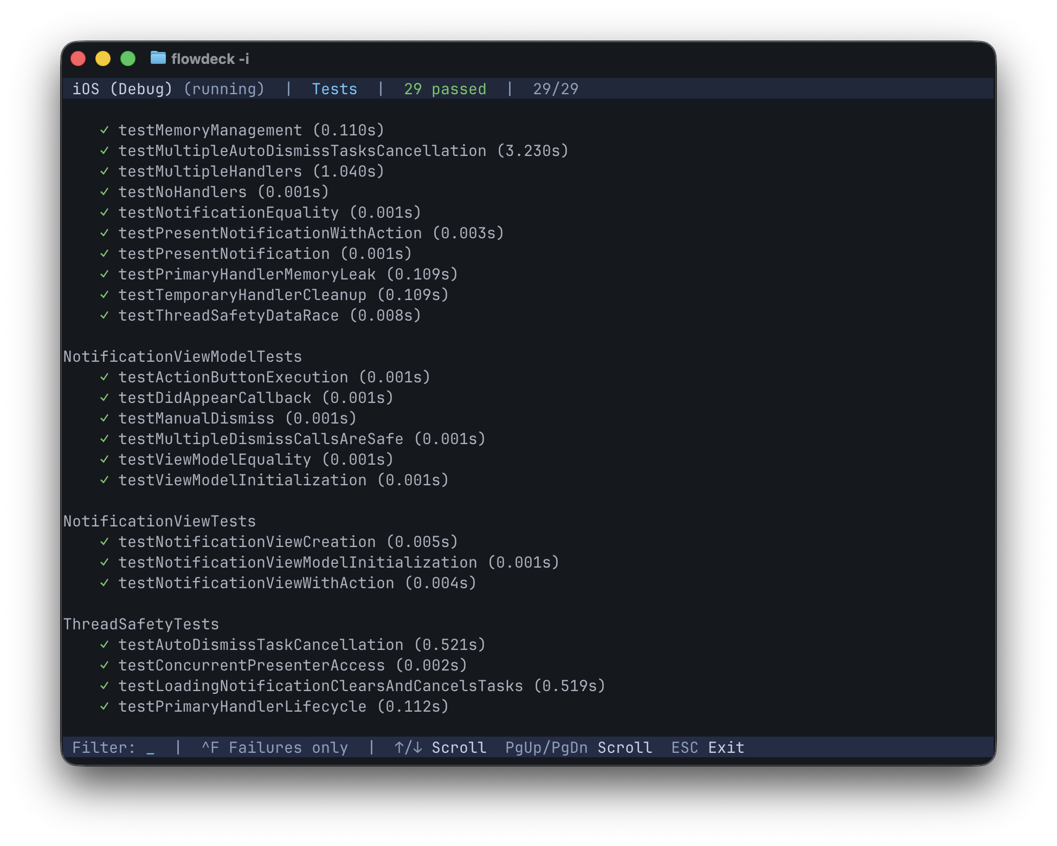The height and width of the screenshot is (846, 1057).
Task: Select the testActionButtonExecution (0.001s) row
Action: pyautogui.click(x=265, y=377)
